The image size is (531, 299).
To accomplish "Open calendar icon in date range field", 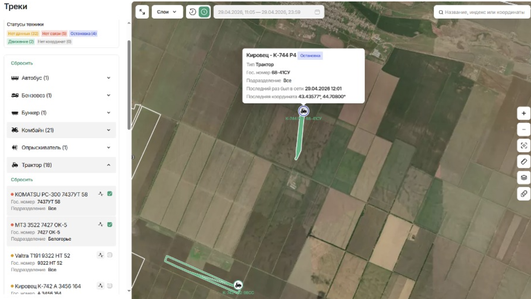I will point(317,12).
